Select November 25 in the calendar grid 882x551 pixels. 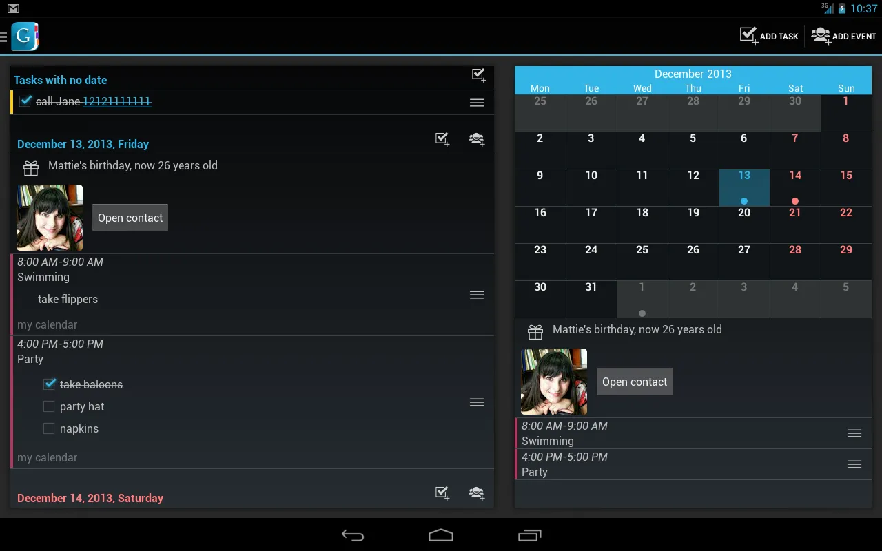tap(540, 113)
